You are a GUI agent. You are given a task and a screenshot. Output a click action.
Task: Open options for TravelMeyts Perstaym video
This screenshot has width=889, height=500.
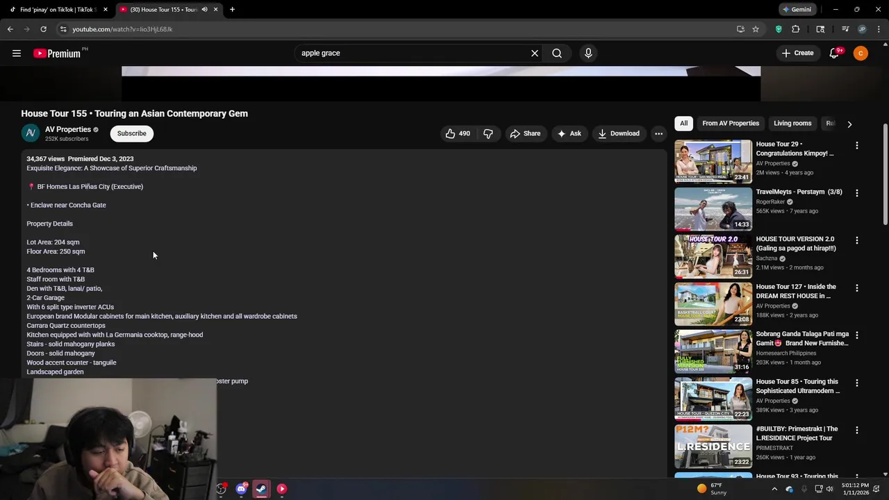click(x=856, y=192)
